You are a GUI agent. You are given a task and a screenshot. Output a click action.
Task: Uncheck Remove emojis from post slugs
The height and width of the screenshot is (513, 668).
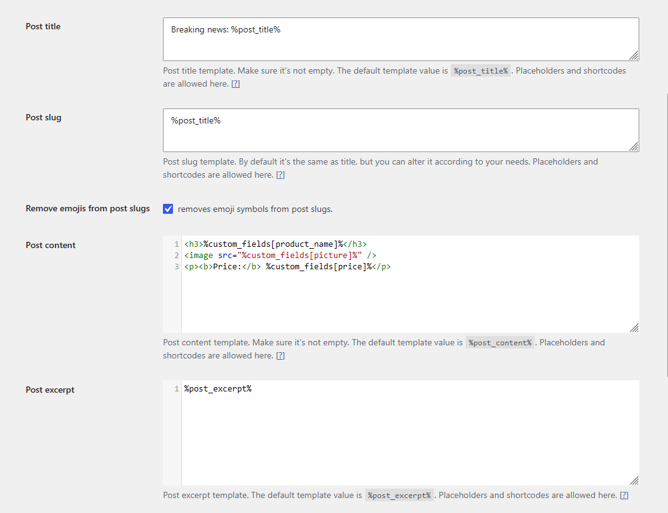point(168,209)
